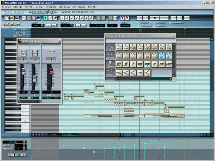Click the blue V icon in the toolbar
The height and width of the screenshot is (161, 215).
click(x=122, y=18)
